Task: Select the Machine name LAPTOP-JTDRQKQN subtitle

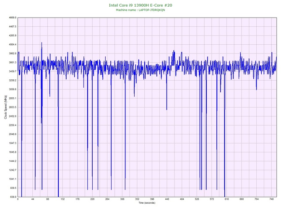Action: click(140, 10)
